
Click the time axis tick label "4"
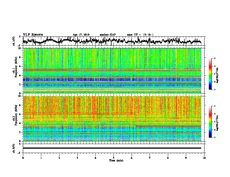point(96,158)
